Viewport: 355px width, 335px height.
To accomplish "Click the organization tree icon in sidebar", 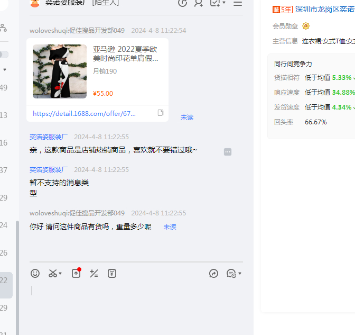I will [3, 28].
